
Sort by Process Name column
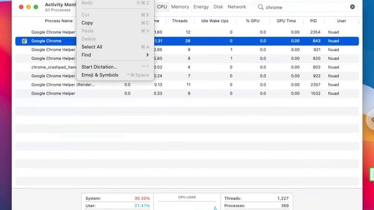coord(58,21)
